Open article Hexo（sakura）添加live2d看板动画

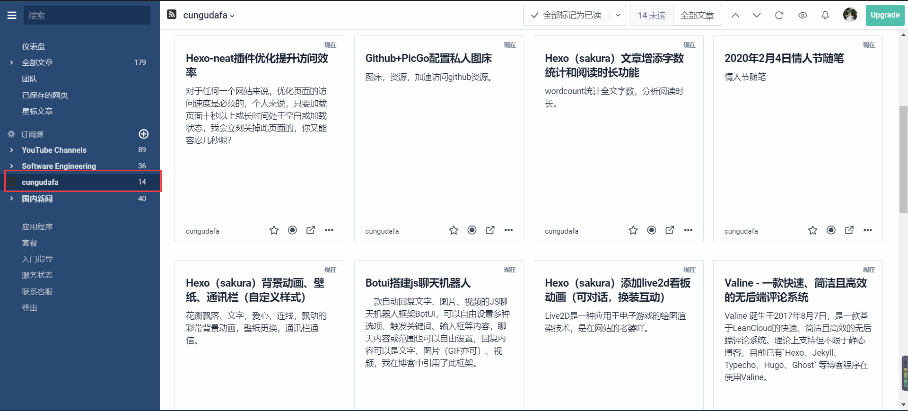point(618,290)
